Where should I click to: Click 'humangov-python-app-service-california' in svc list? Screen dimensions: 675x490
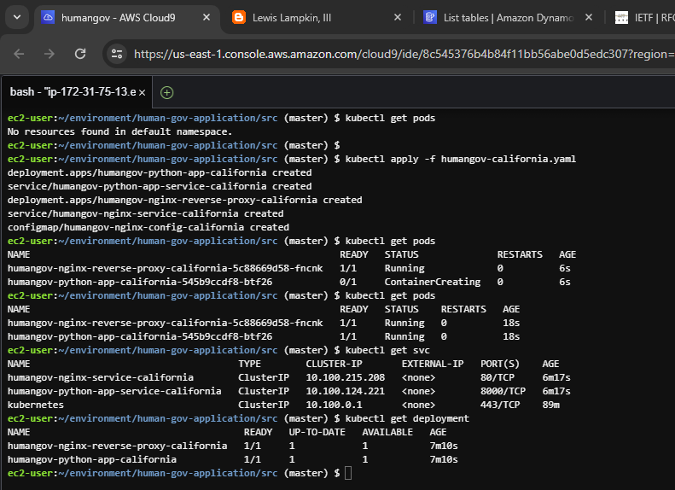[x=114, y=391]
